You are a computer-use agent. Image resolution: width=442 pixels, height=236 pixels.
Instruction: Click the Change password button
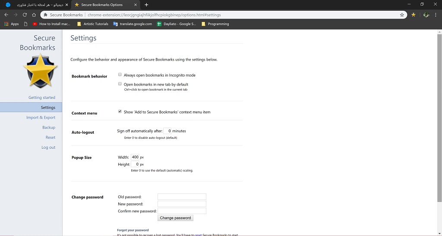coord(175,218)
